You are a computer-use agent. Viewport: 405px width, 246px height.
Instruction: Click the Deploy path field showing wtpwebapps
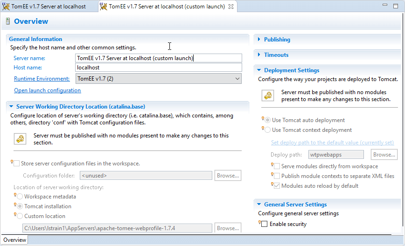pyautogui.click(x=336, y=155)
